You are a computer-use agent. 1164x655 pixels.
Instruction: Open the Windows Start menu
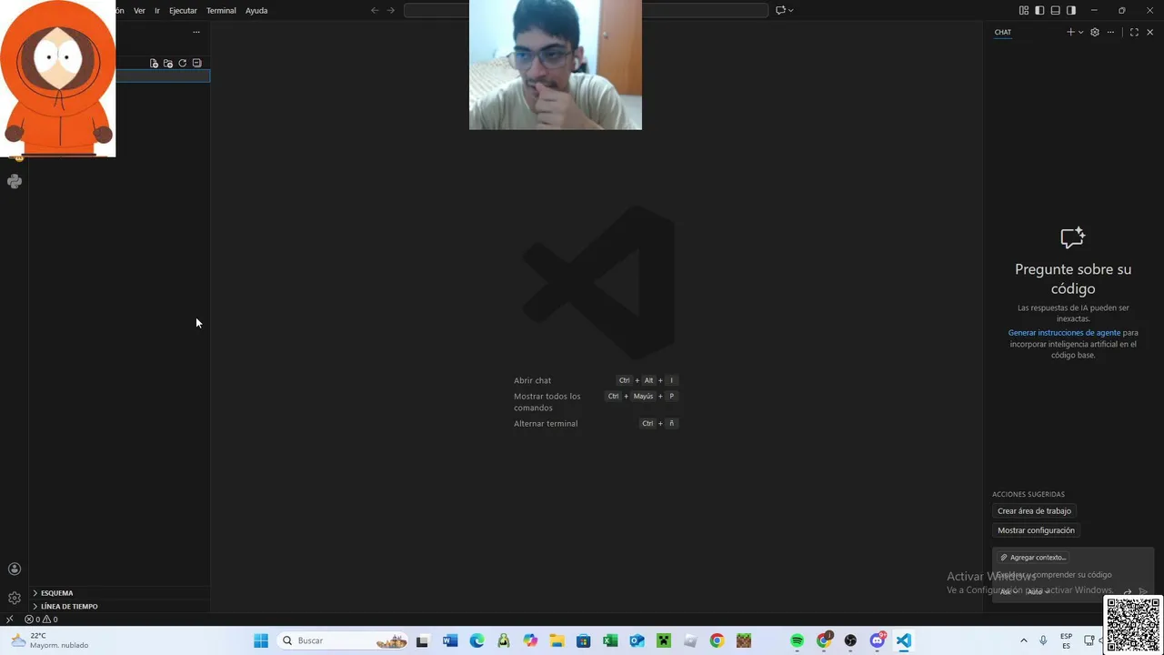[261, 640]
